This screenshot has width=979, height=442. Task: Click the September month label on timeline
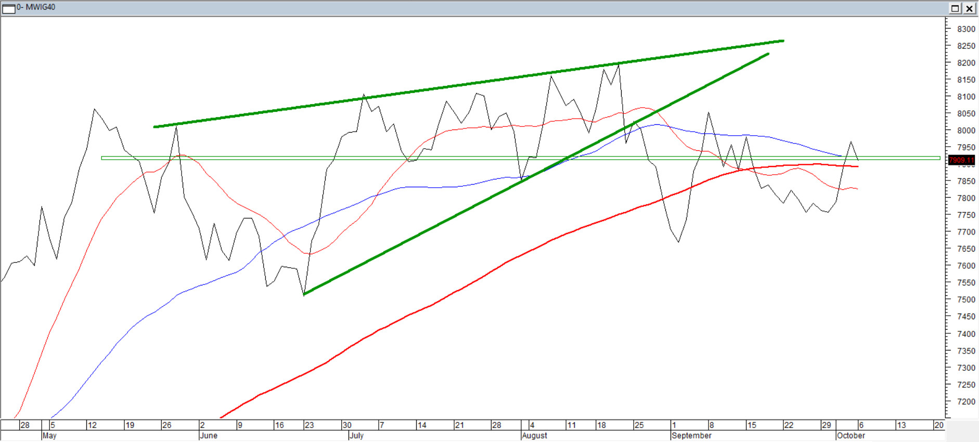pos(691,436)
